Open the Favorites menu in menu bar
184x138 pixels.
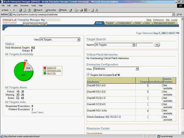[x=24, y=5]
